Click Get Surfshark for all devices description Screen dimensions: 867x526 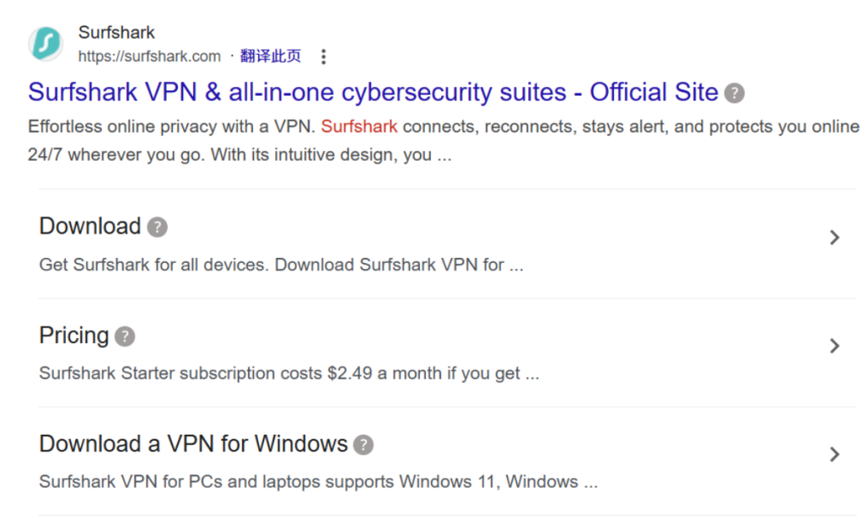[x=281, y=265]
